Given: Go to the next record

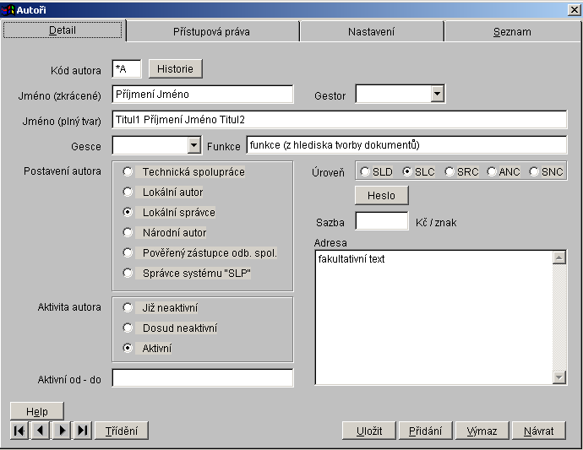Looking at the screenshot, I should pyautogui.click(x=62, y=431).
